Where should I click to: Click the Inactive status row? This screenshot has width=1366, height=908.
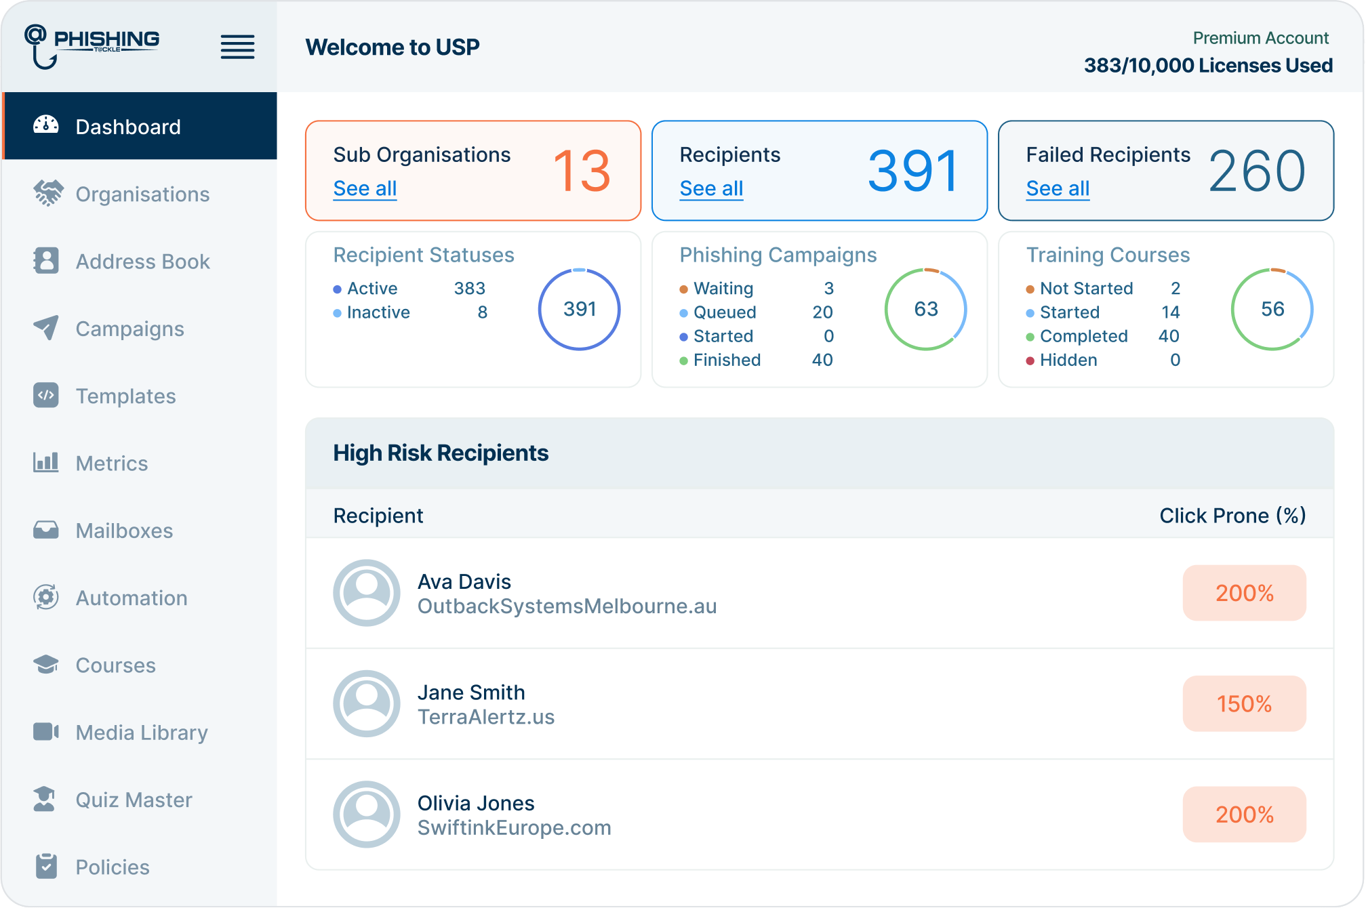point(409,312)
